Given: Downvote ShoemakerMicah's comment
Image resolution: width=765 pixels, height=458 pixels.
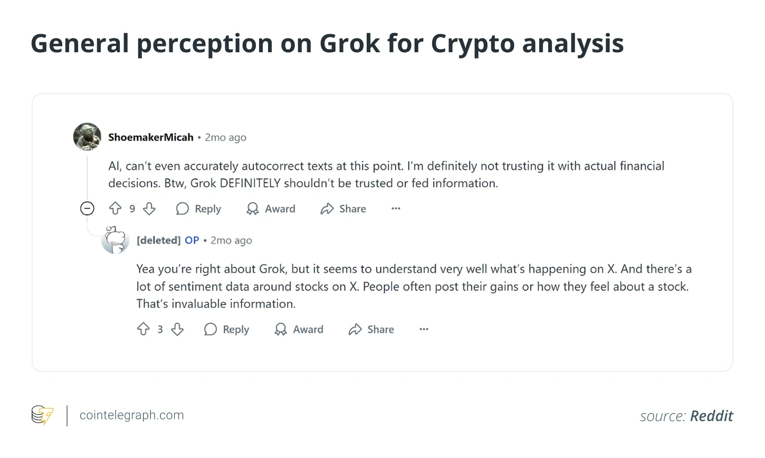Looking at the screenshot, I should point(149,208).
